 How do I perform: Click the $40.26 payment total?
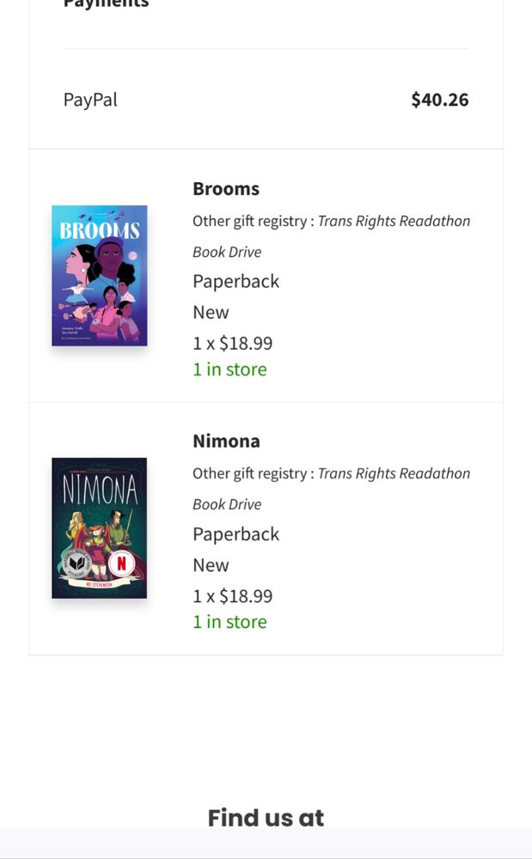(440, 100)
